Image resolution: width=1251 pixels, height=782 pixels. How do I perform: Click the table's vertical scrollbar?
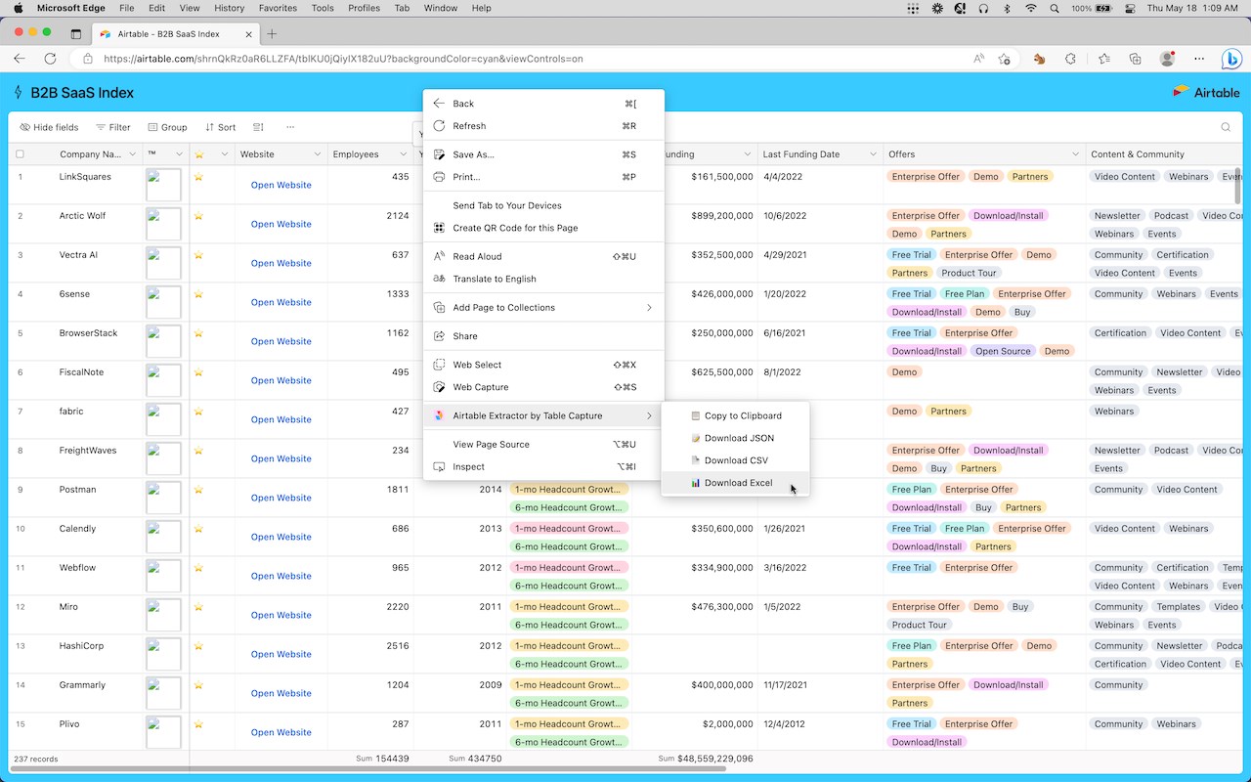point(1238,186)
